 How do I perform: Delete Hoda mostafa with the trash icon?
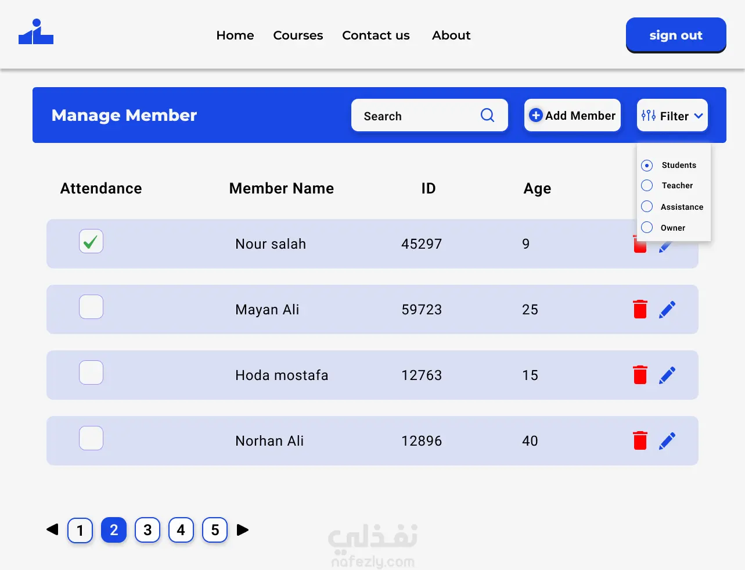coord(640,375)
